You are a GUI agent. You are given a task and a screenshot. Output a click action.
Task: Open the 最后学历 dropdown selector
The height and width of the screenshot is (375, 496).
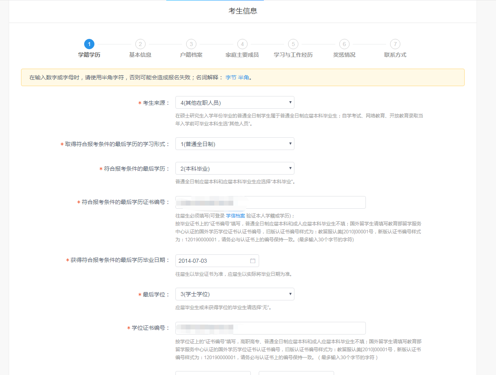click(235, 168)
